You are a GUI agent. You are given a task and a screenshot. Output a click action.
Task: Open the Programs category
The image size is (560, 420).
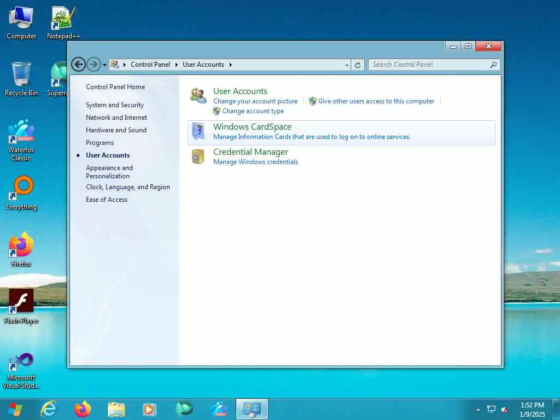pyautogui.click(x=100, y=143)
